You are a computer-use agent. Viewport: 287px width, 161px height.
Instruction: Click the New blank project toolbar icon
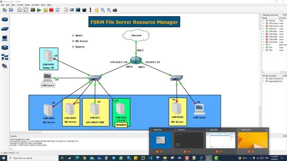coord(5,10)
